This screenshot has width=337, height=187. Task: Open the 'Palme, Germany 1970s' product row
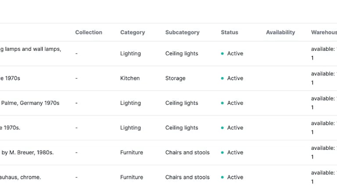pyautogui.click(x=30, y=103)
